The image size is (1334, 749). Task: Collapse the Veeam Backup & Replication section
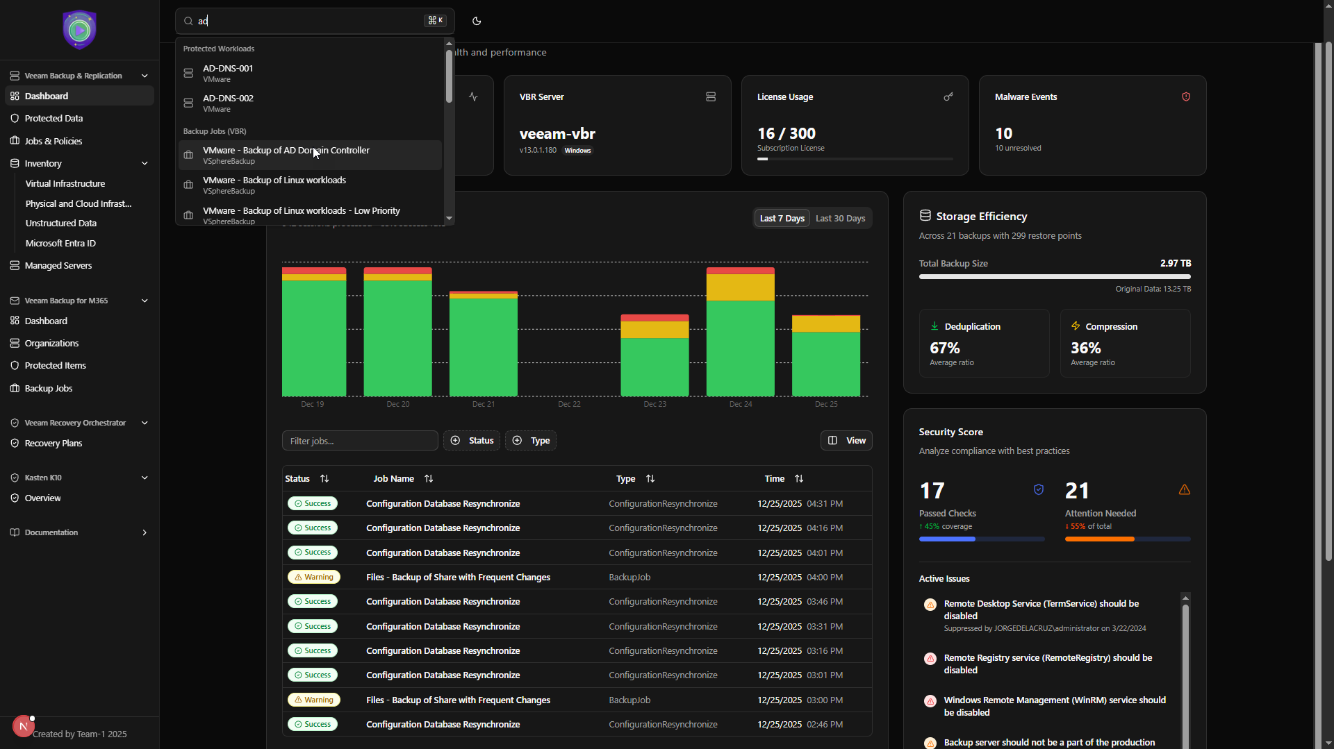tap(145, 76)
